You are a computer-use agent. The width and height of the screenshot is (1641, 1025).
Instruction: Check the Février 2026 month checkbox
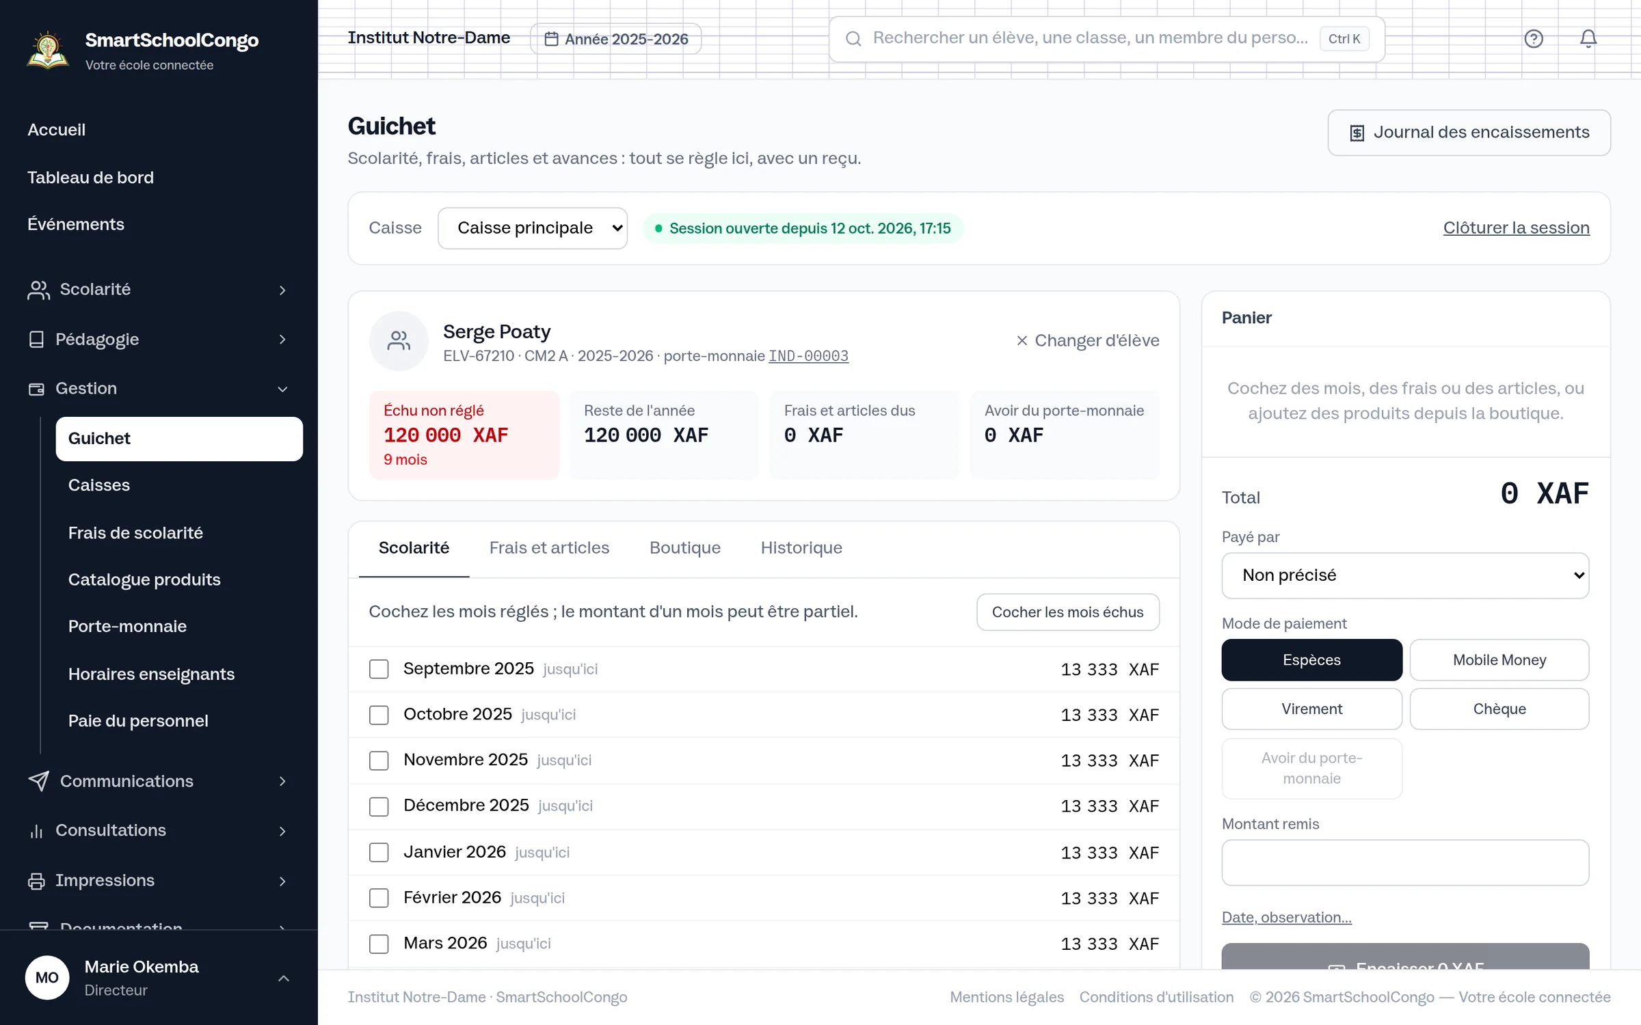pyautogui.click(x=379, y=898)
